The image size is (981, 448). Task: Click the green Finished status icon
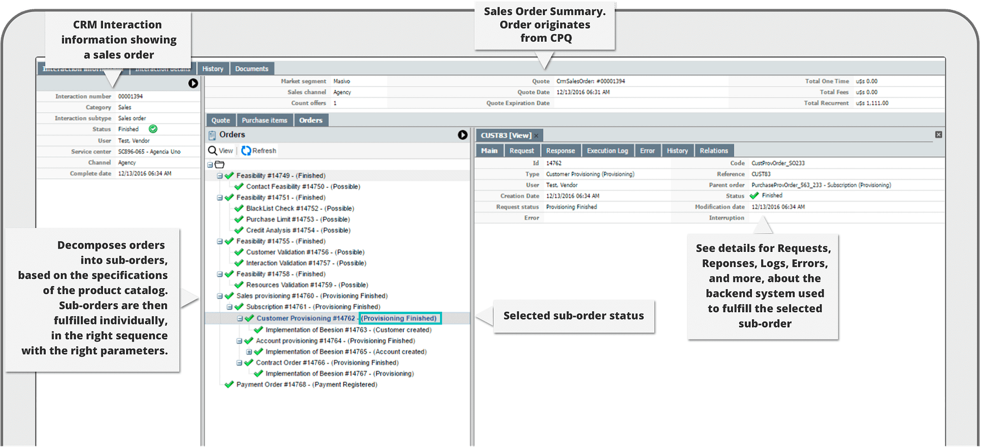(x=152, y=129)
